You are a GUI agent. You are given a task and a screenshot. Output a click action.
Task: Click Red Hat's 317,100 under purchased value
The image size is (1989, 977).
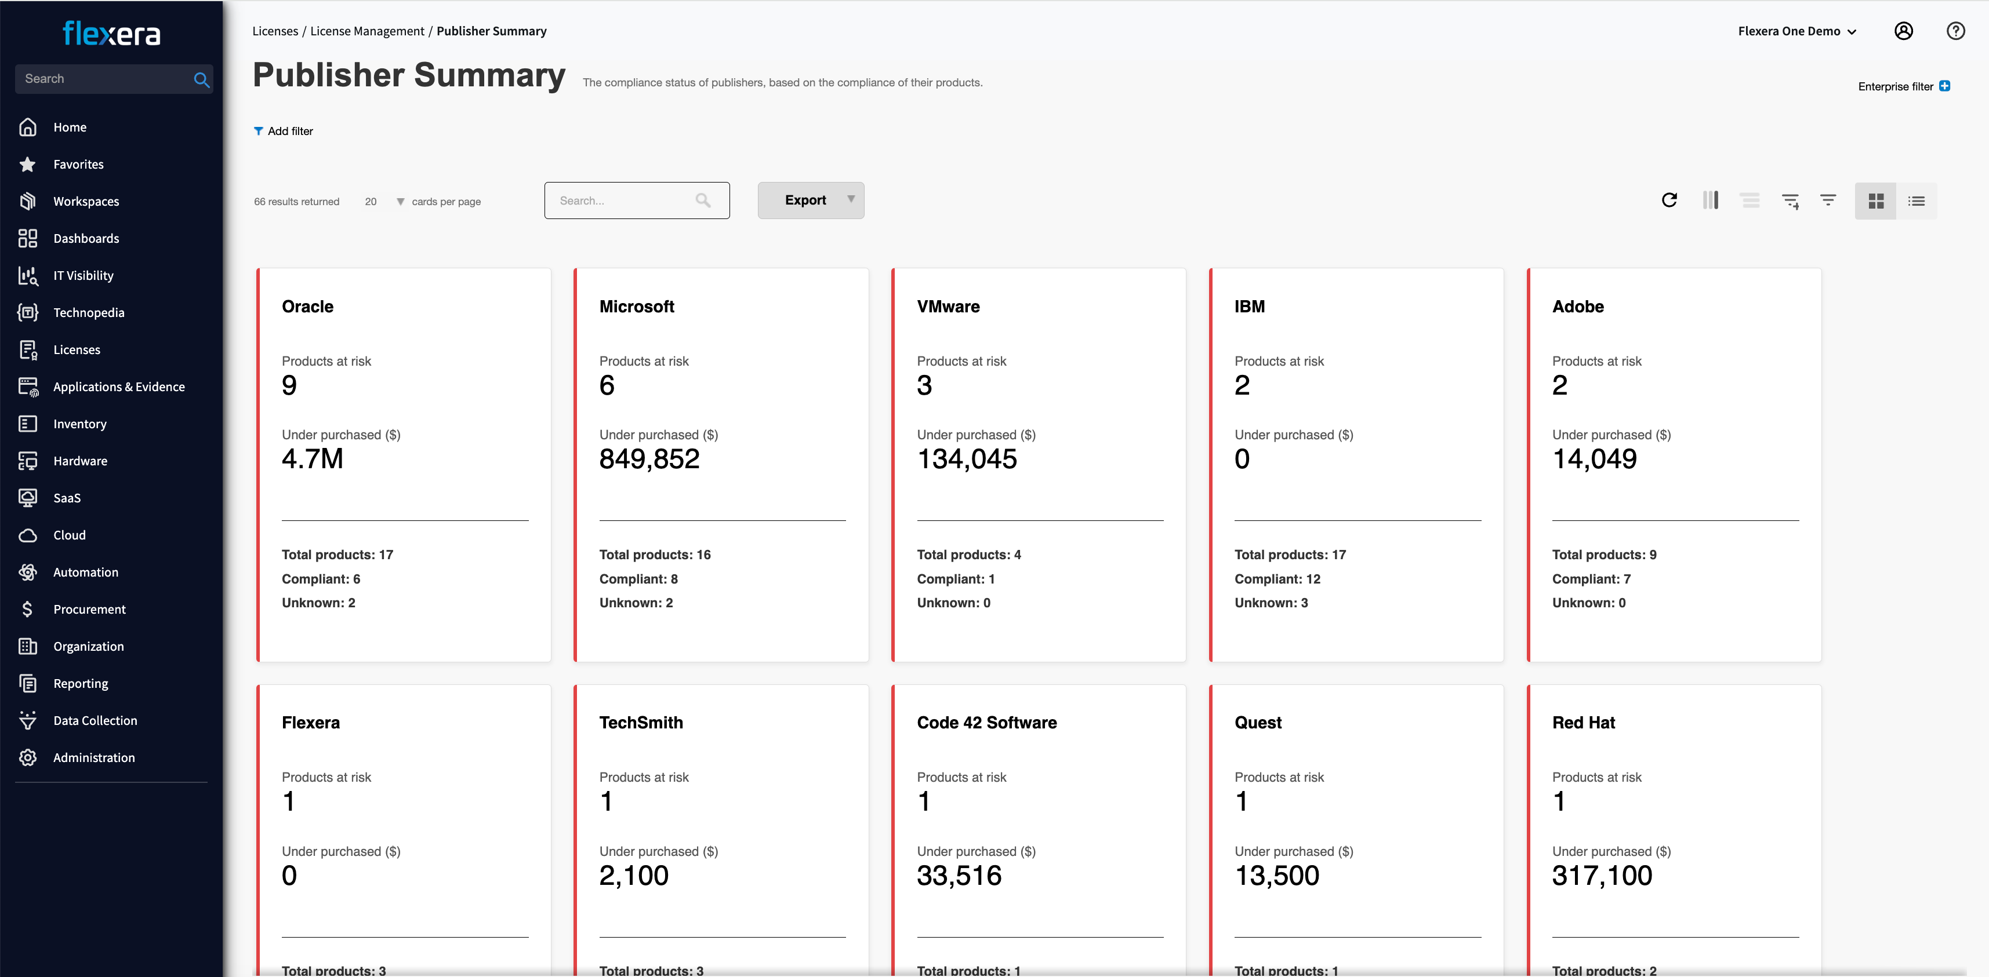point(1602,875)
